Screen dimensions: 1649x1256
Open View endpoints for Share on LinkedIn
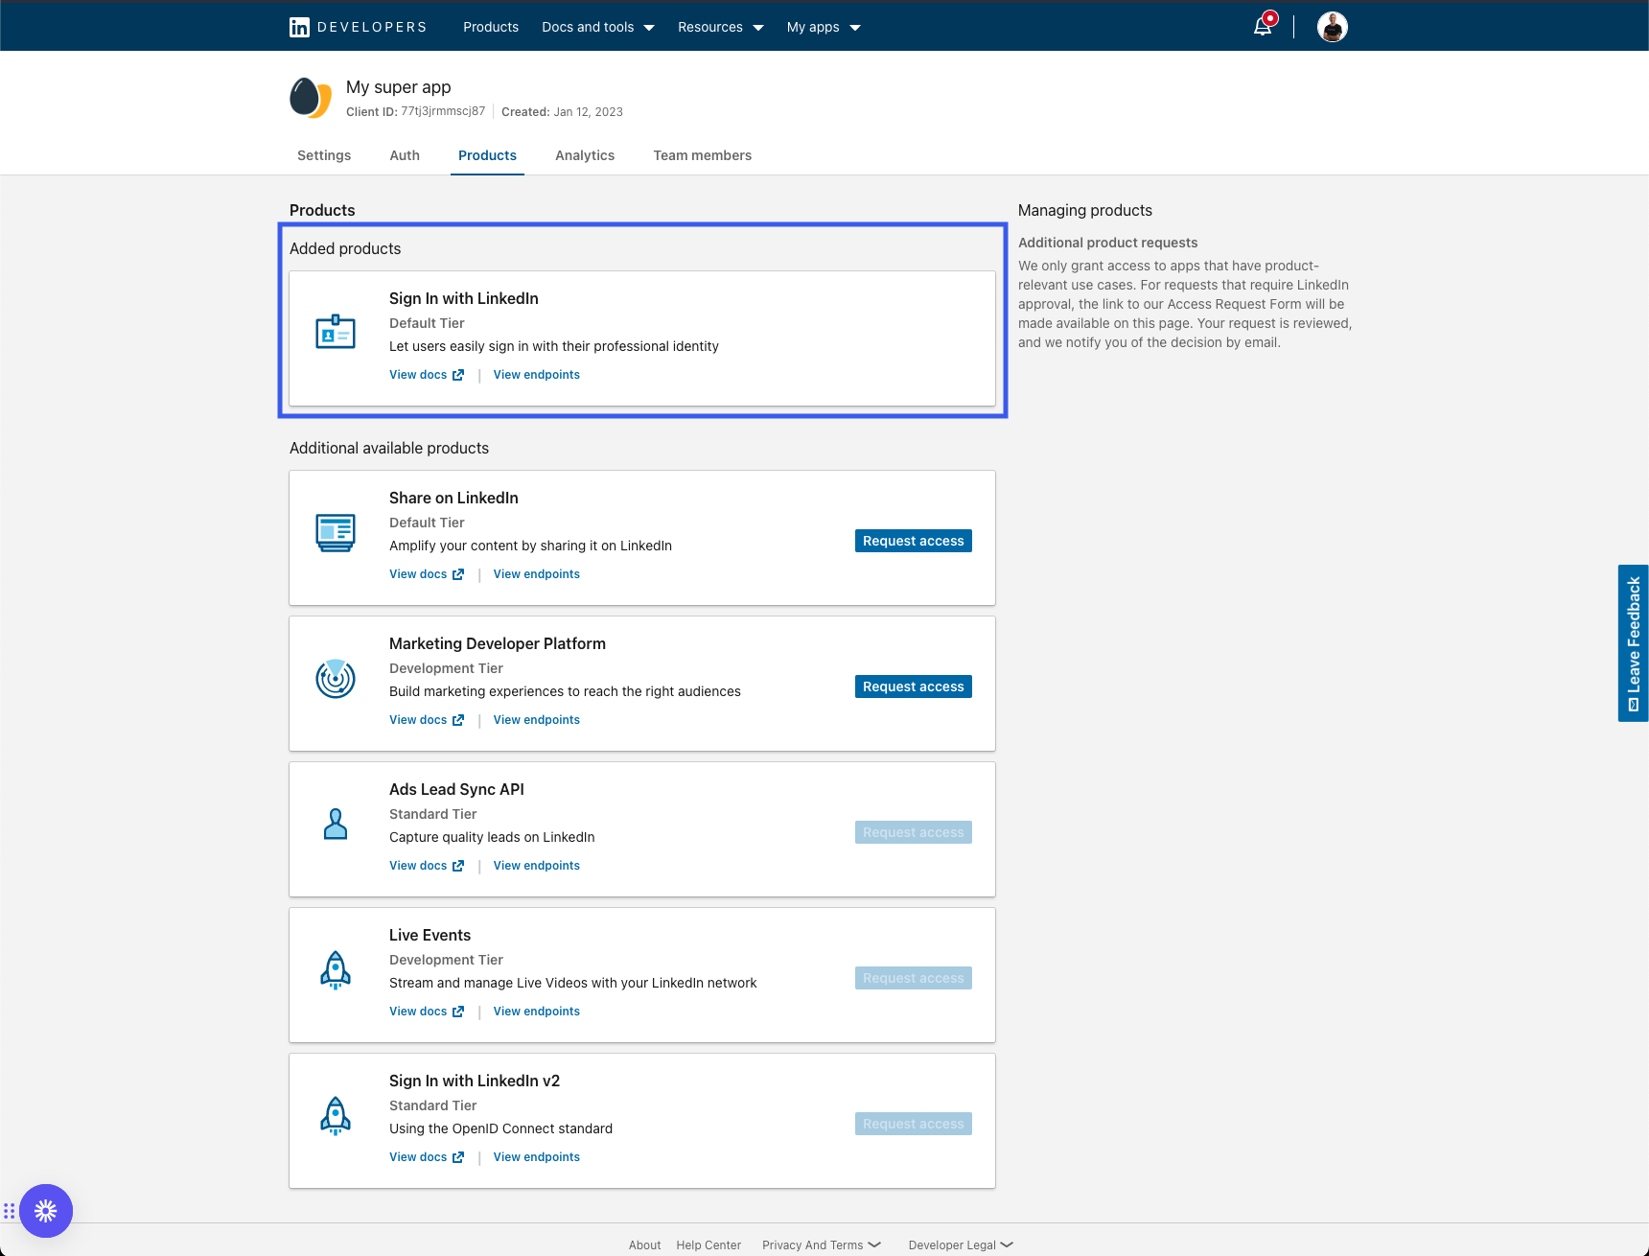(537, 574)
